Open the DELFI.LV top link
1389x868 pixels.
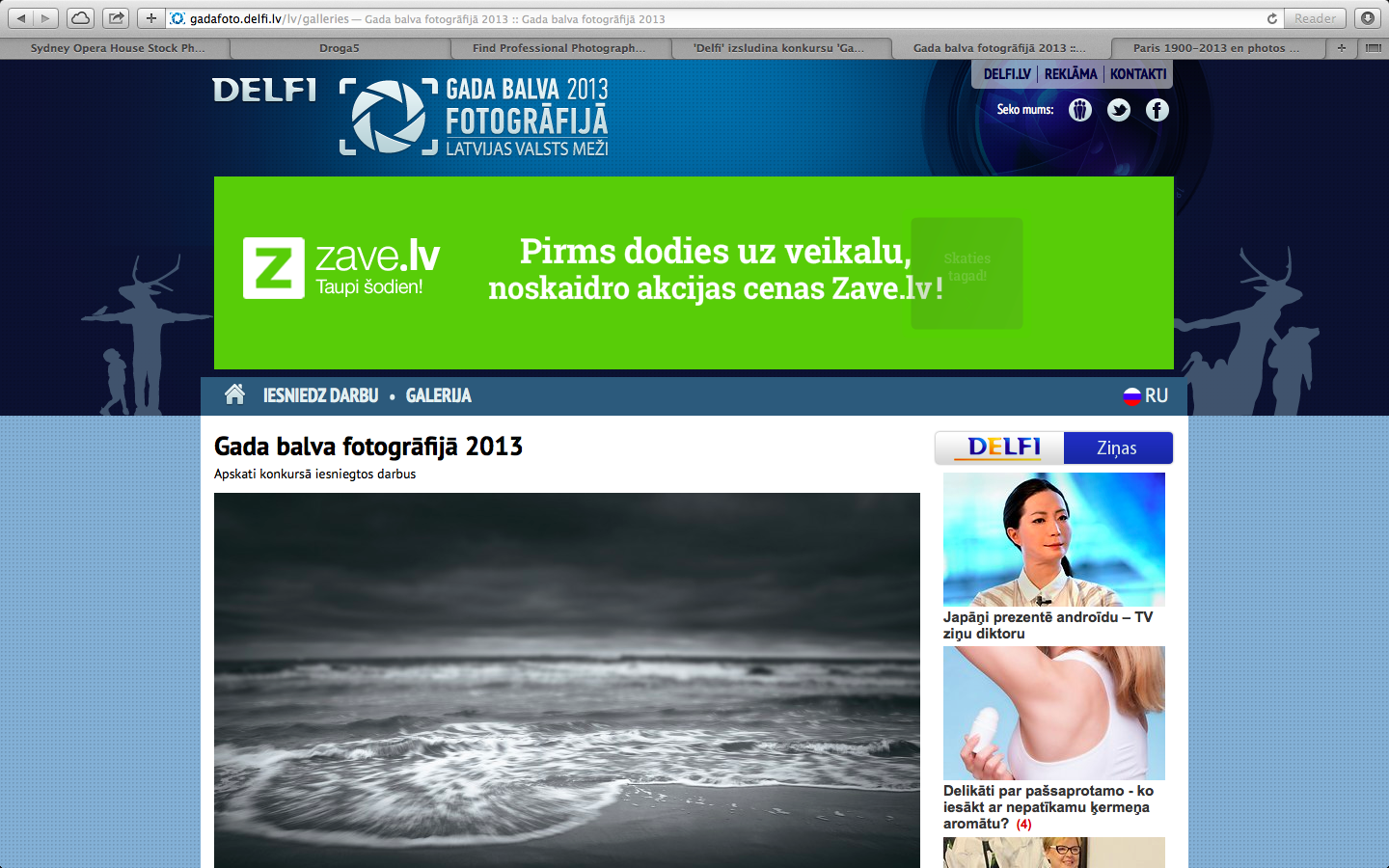click(1007, 74)
